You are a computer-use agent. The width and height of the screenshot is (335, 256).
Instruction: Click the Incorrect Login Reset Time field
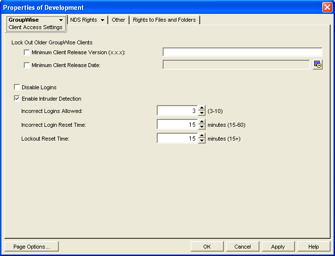pyautogui.click(x=177, y=125)
